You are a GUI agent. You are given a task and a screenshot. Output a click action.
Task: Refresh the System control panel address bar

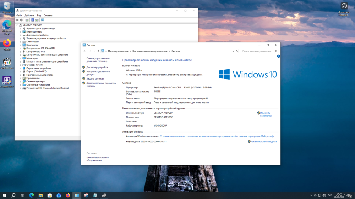coord(237,51)
